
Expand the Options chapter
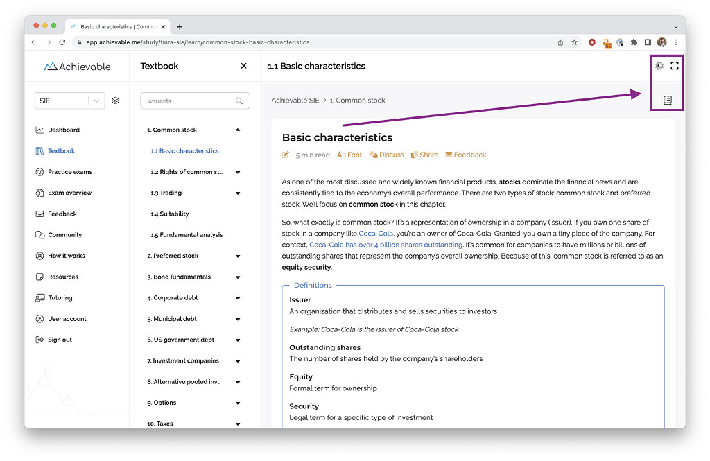pos(238,402)
